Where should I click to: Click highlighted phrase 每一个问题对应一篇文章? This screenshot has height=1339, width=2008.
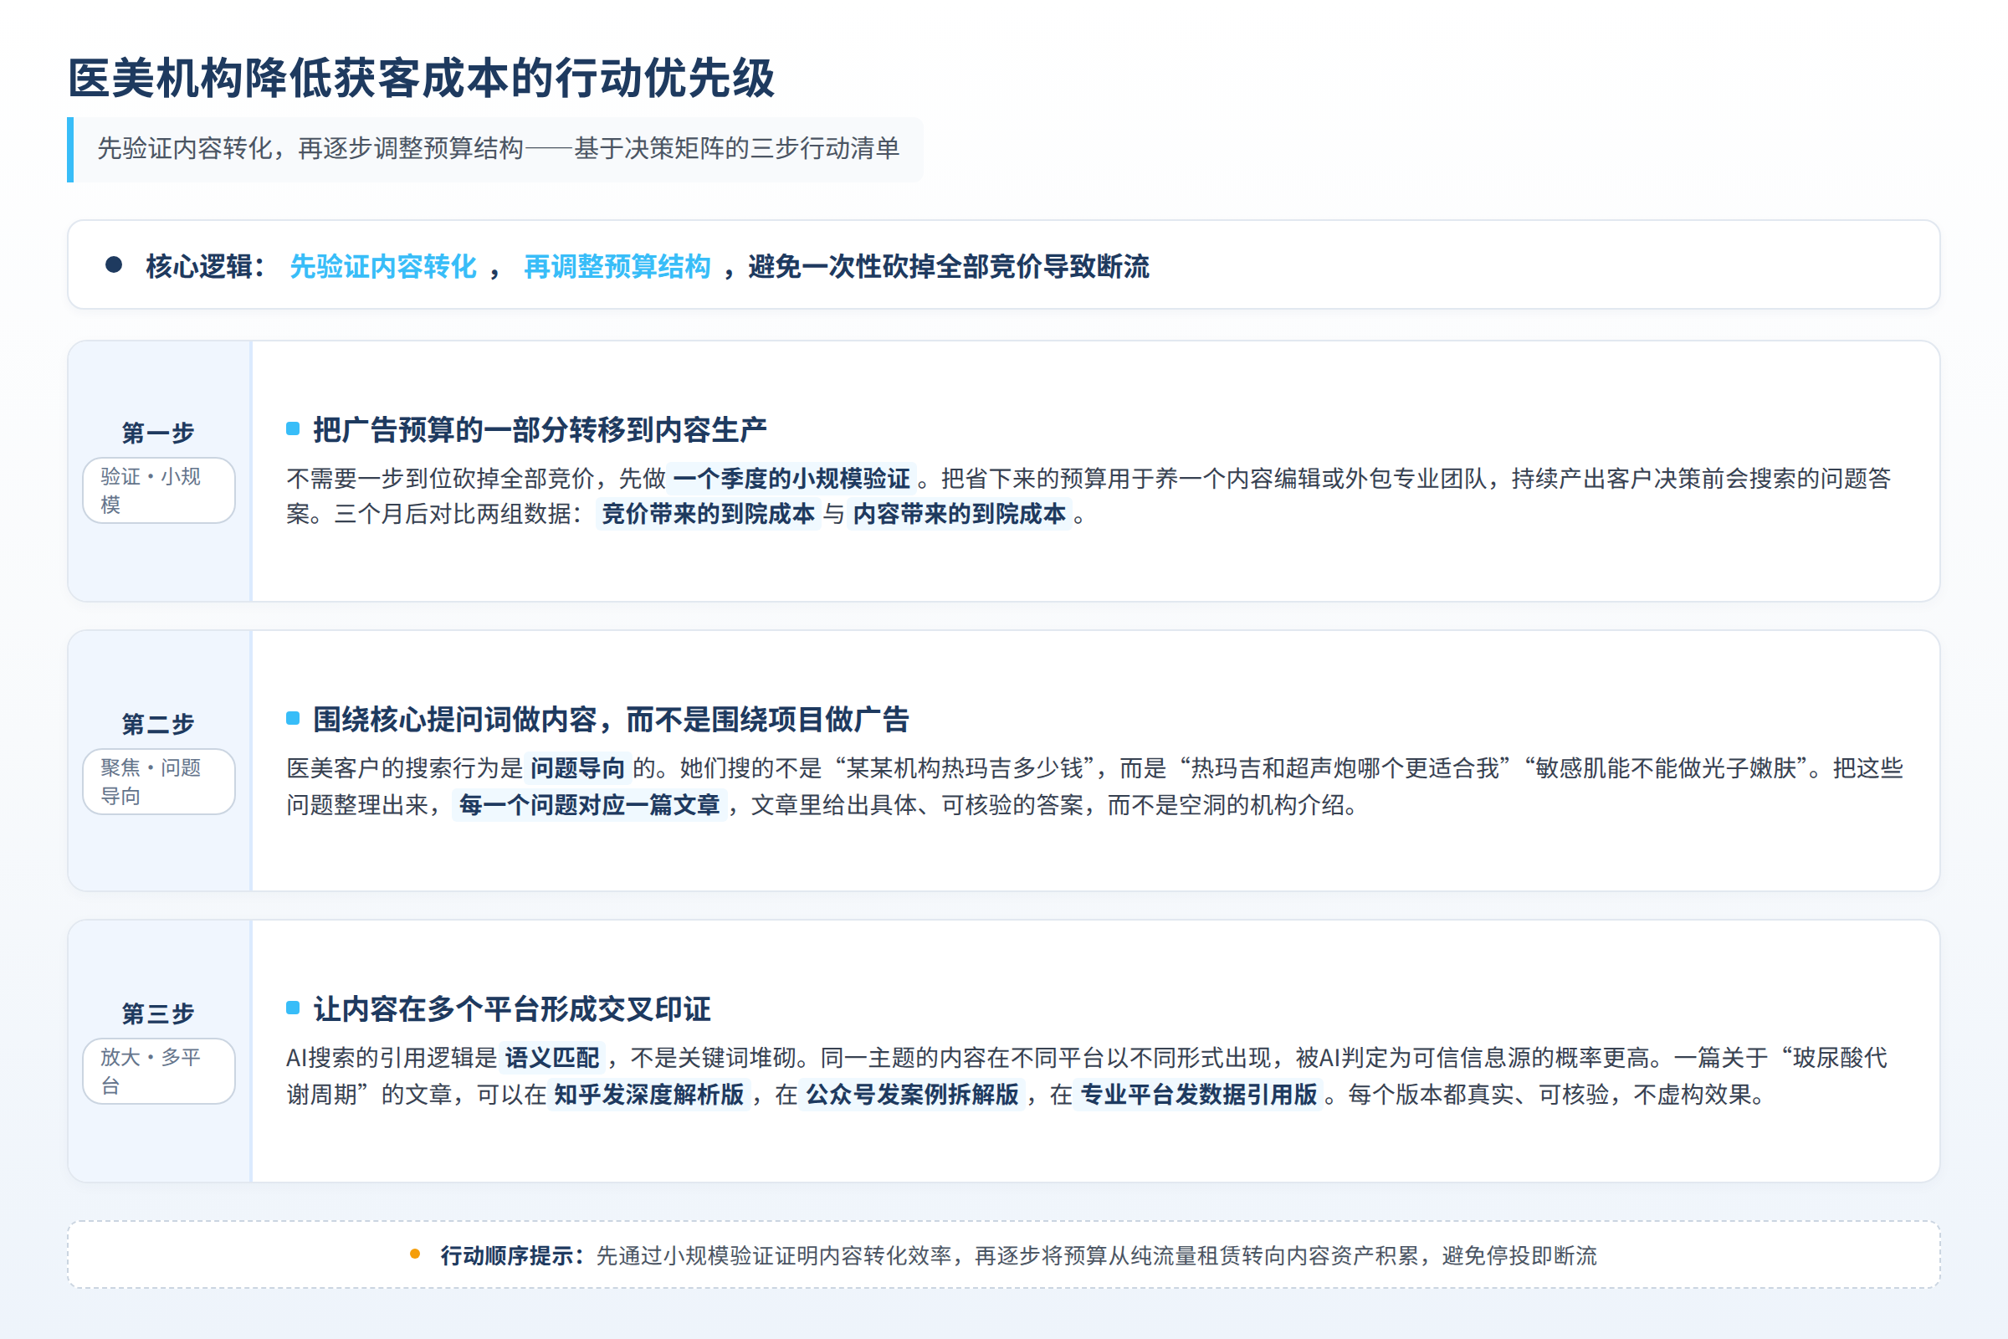click(x=590, y=804)
